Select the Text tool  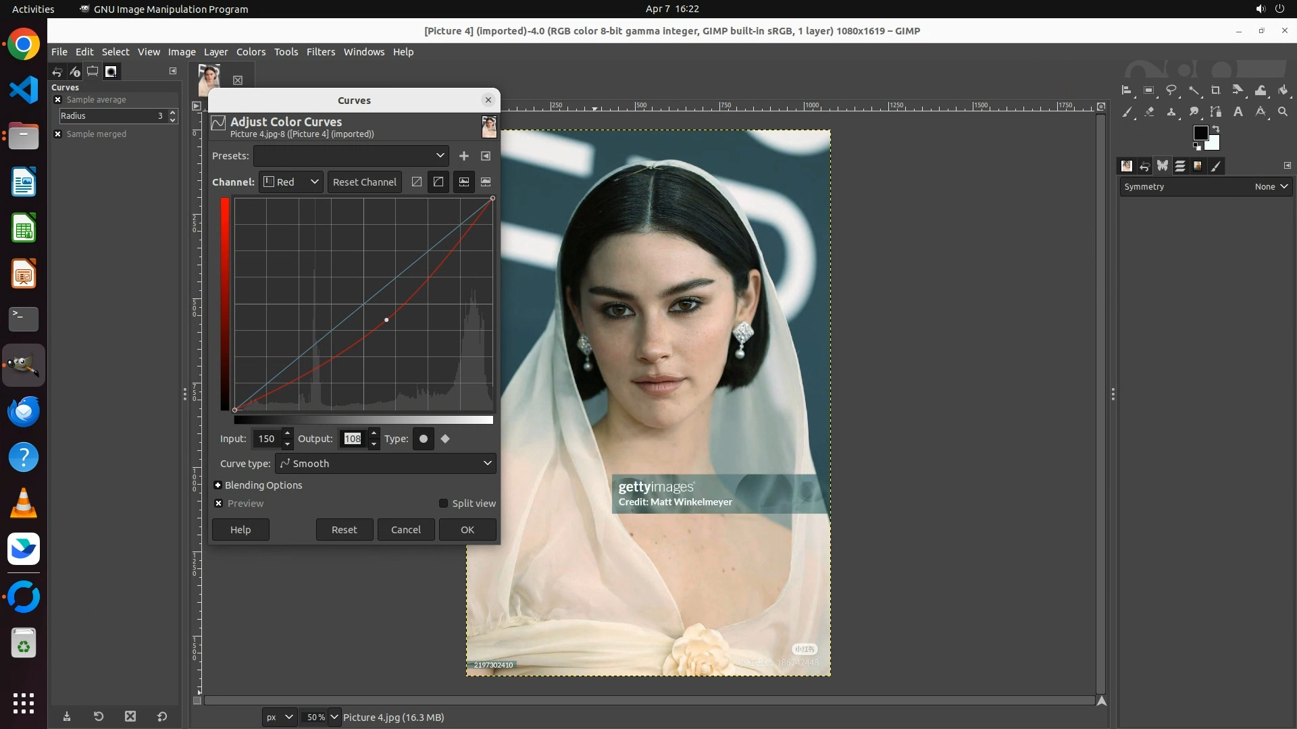[x=1238, y=112]
